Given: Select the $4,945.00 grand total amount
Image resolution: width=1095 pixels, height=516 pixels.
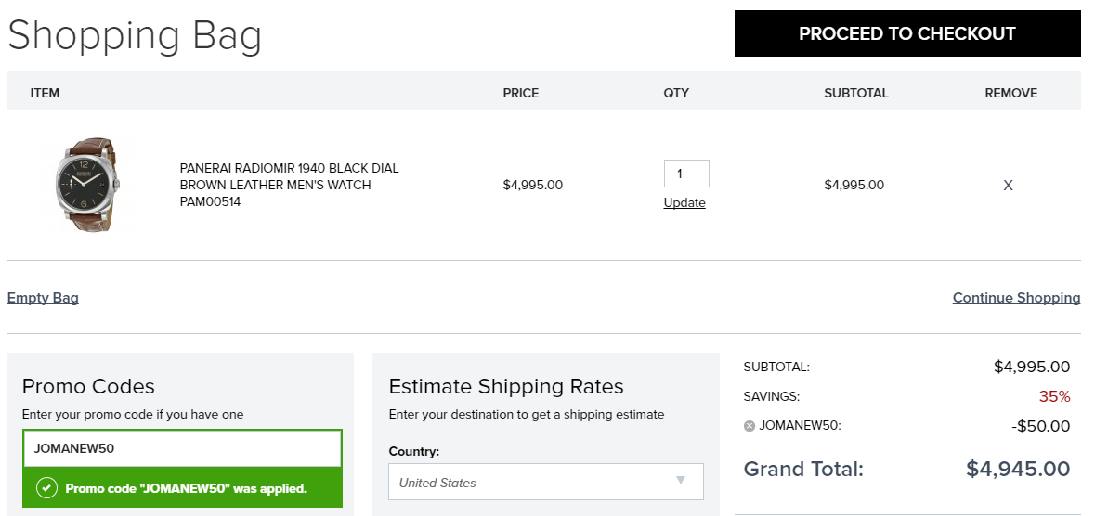Looking at the screenshot, I should [1018, 469].
